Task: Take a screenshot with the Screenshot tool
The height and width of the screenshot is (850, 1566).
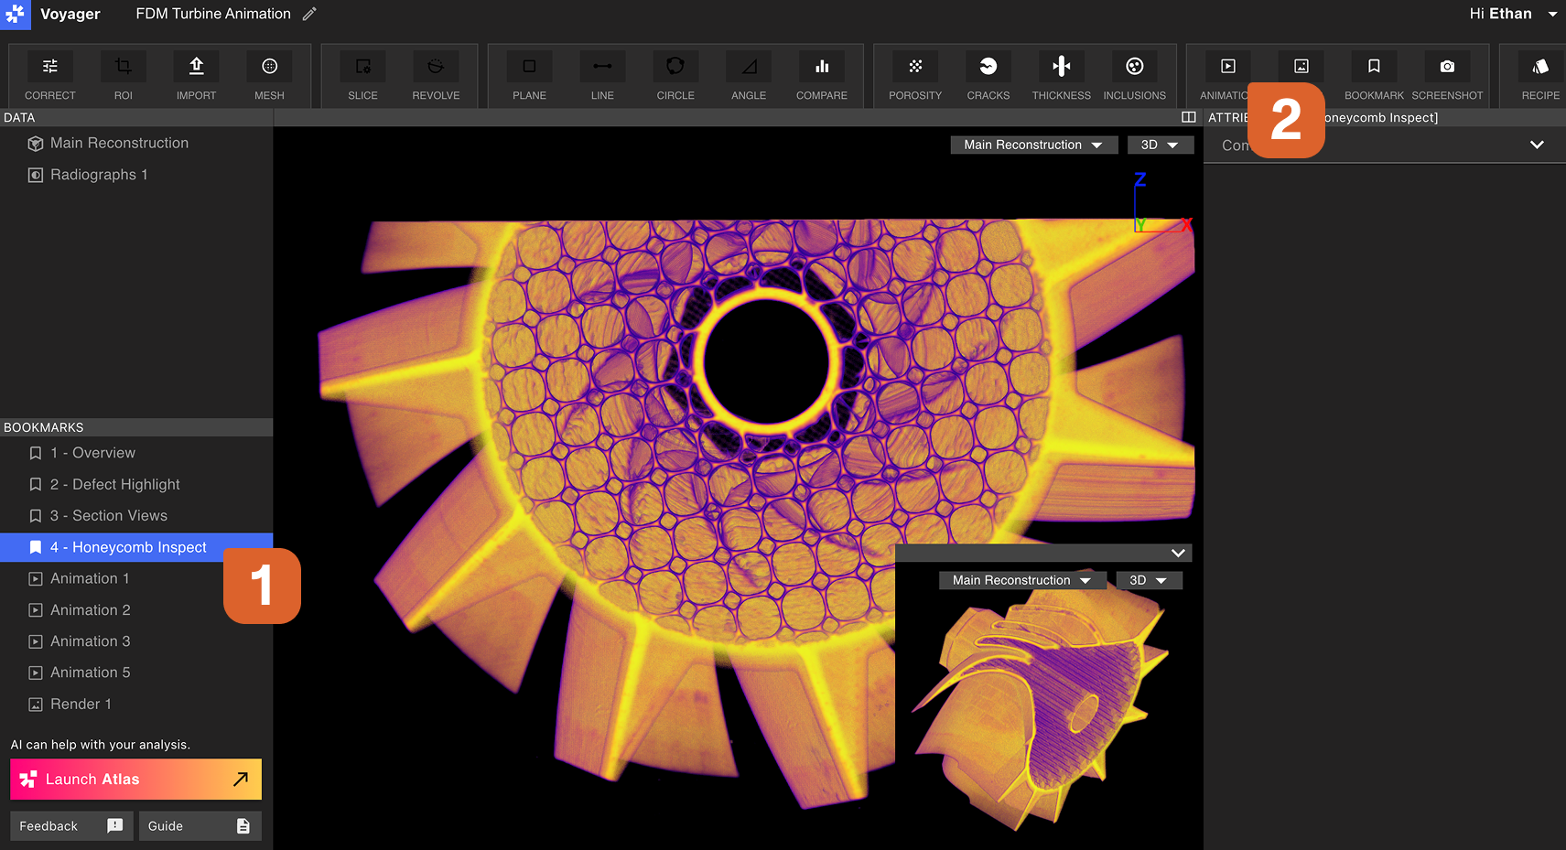Action: pyautogui.click(x=1447, y=75)
